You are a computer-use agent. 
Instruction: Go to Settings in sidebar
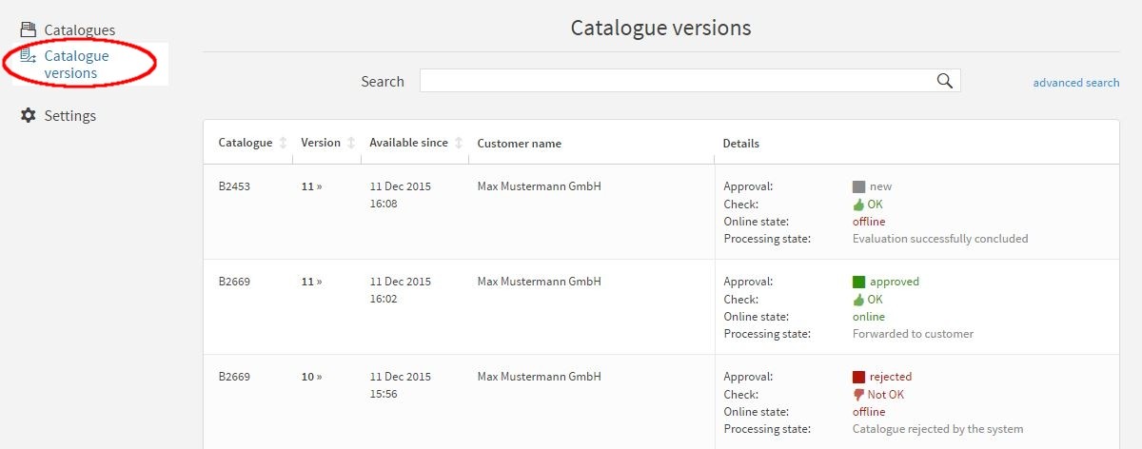(x=70, y=115)
